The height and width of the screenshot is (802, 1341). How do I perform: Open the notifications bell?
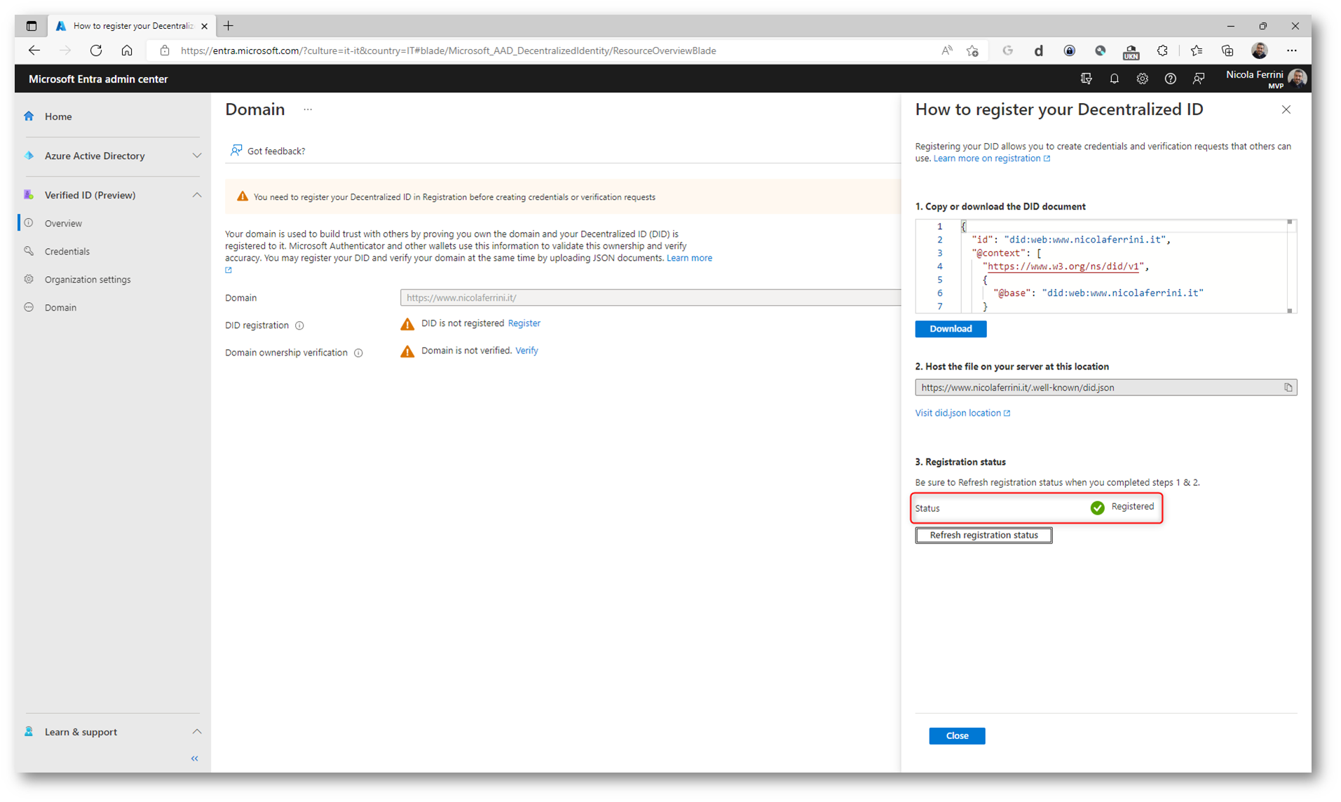pyautogui.click(x=1114, y=79)
